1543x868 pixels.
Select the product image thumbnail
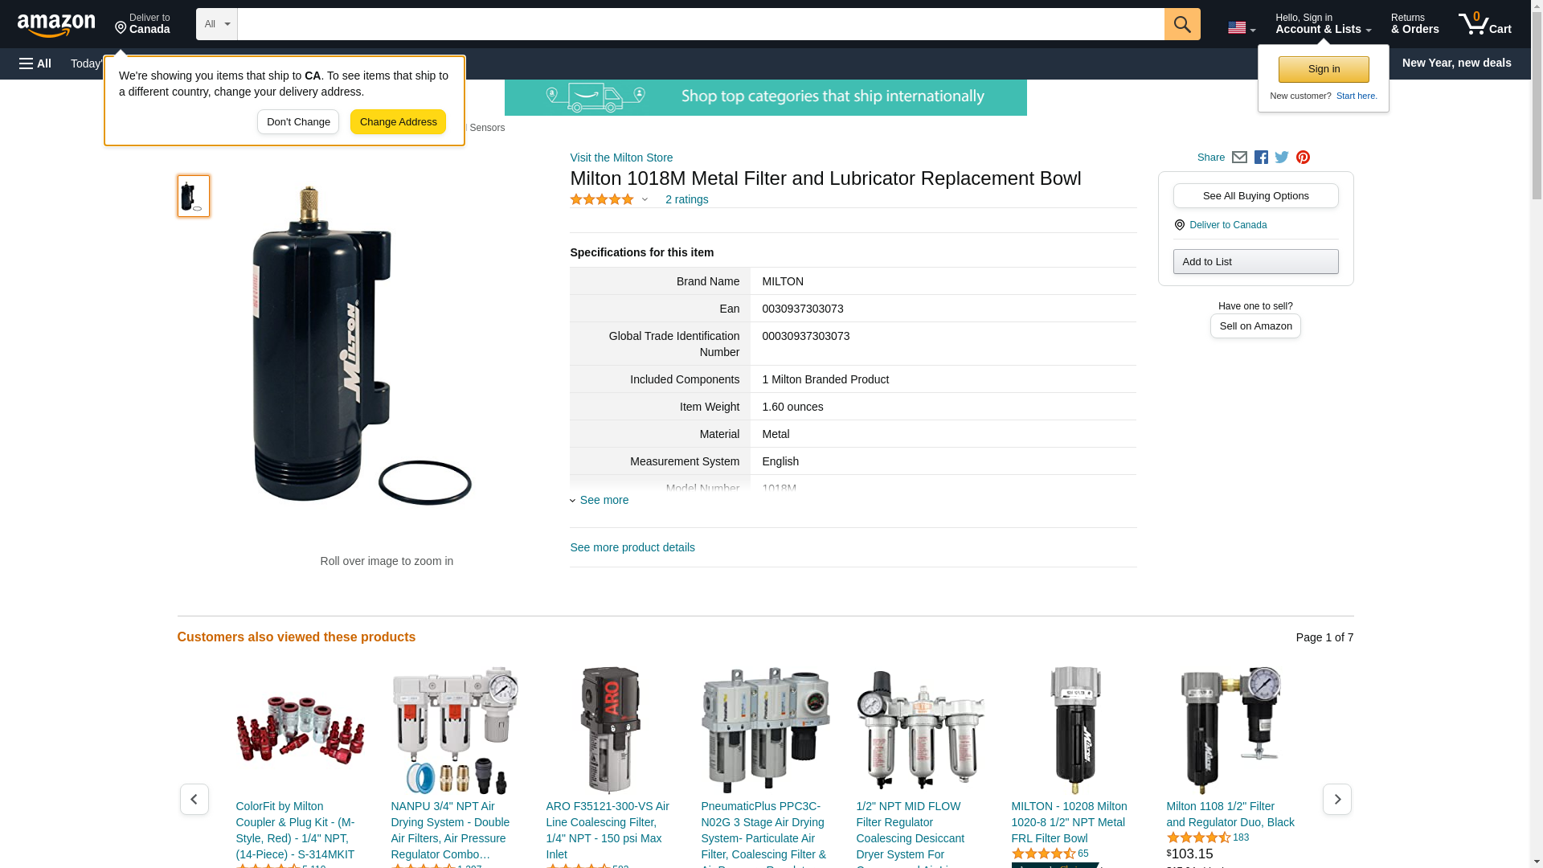tap(193, 196)
